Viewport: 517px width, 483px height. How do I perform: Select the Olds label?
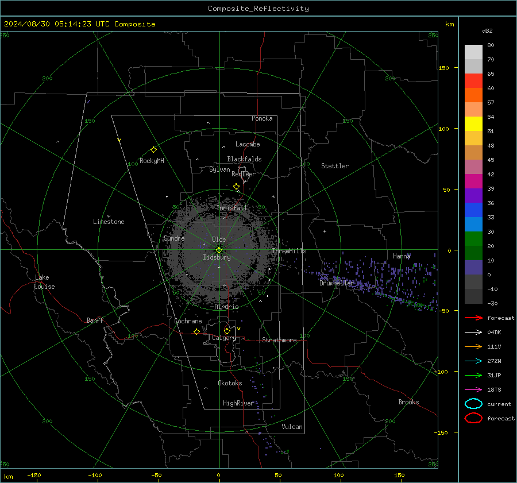219,239
